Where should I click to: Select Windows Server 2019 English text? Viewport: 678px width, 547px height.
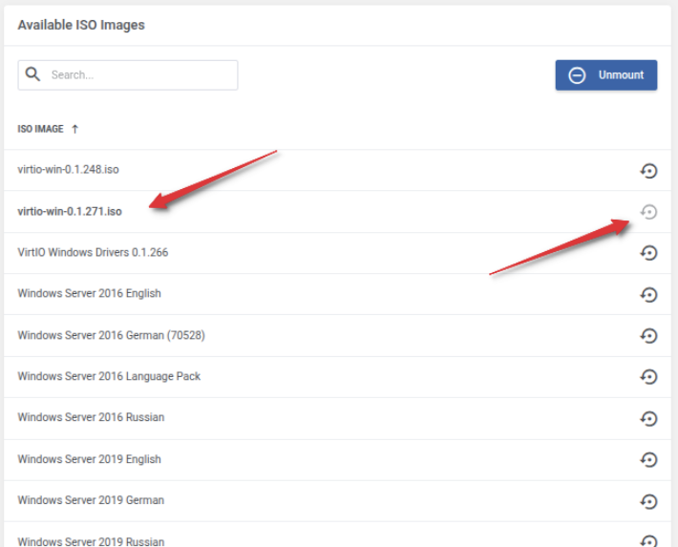(x=89, y=459)
